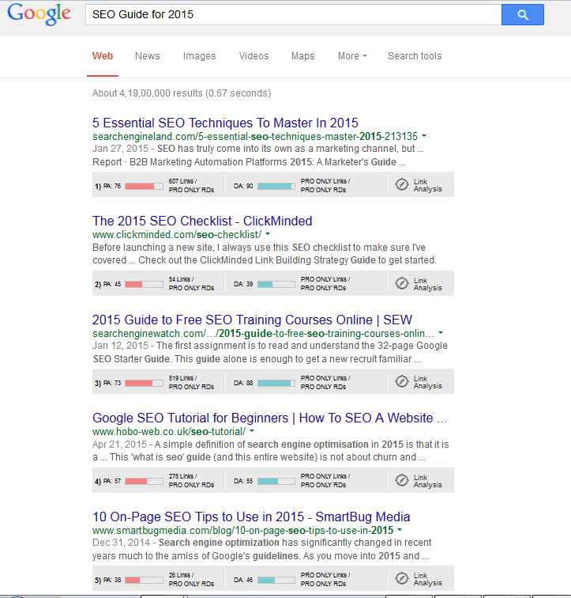Click the red PA: 38 progress bar
This screenshot has width=571, height=598.
tap(144, 580)
